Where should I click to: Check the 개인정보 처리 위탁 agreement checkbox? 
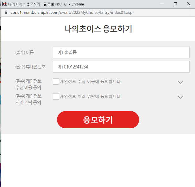click(56, 96)
